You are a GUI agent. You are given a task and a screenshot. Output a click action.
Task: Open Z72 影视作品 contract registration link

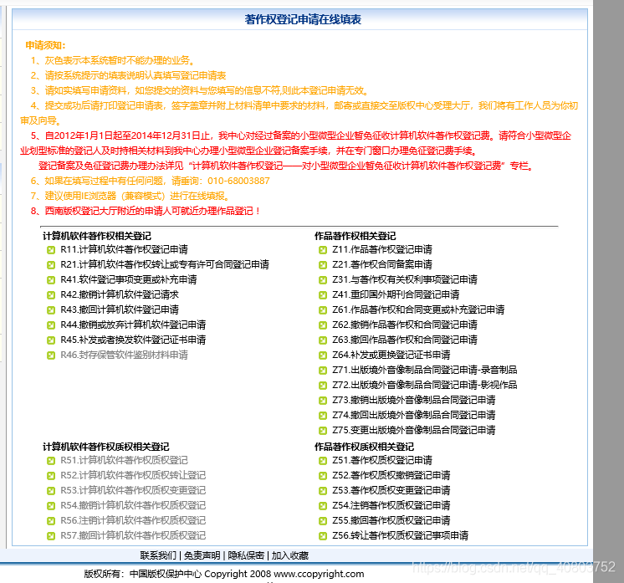tap(425, 386)
